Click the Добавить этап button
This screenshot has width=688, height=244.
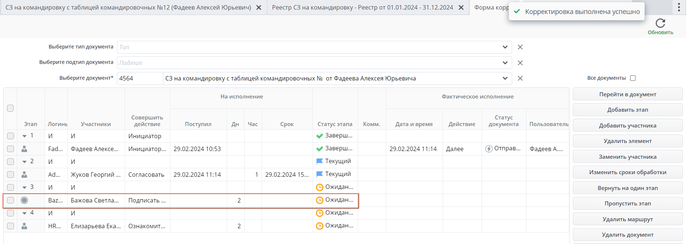coord(628,110)
